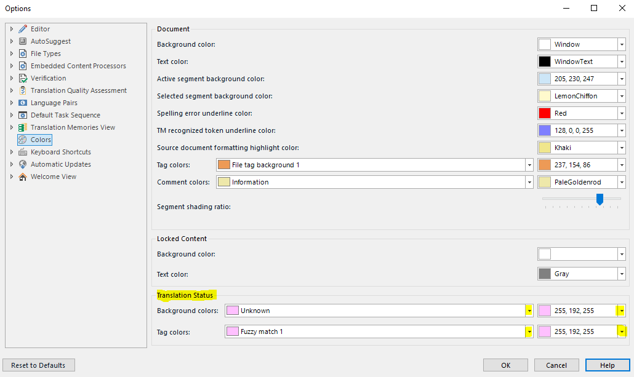Open the Help button

(x=608, y=365)
